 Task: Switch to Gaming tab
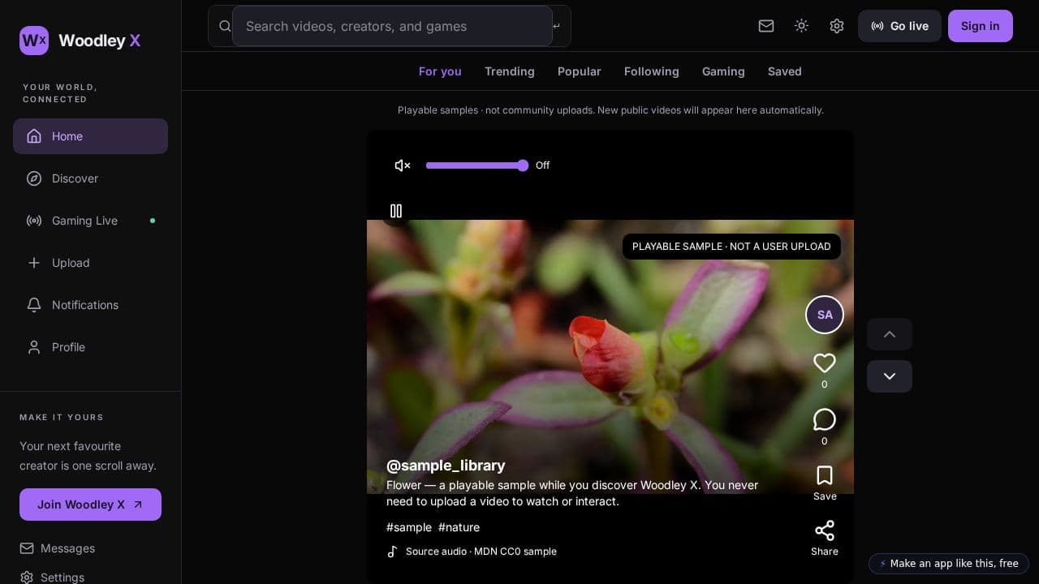click(x=723, y=71)
